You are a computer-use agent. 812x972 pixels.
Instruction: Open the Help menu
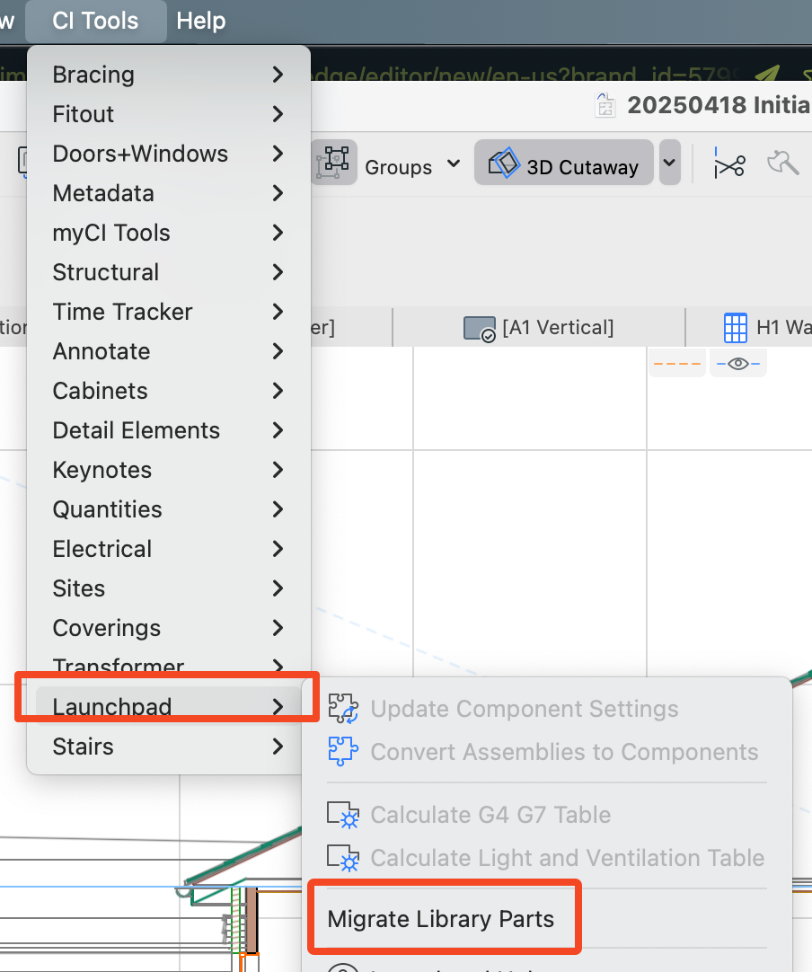click(x=200, y=21)
